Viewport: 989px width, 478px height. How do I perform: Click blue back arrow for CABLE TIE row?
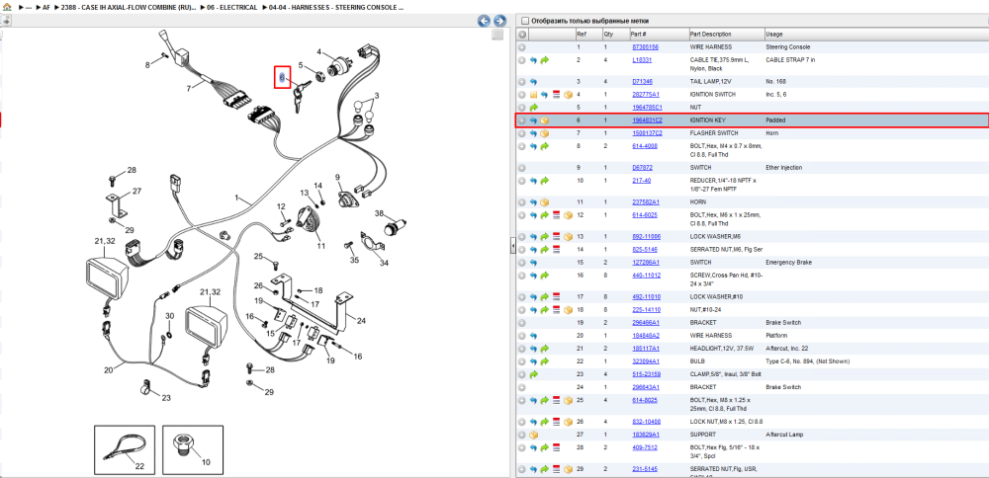click(x=533, y=60)
